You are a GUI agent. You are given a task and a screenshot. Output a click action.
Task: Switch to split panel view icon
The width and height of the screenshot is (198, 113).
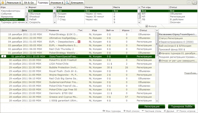tap(195, 2)
